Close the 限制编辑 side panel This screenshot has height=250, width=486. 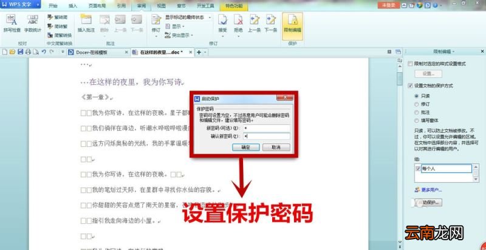point(482,52)
